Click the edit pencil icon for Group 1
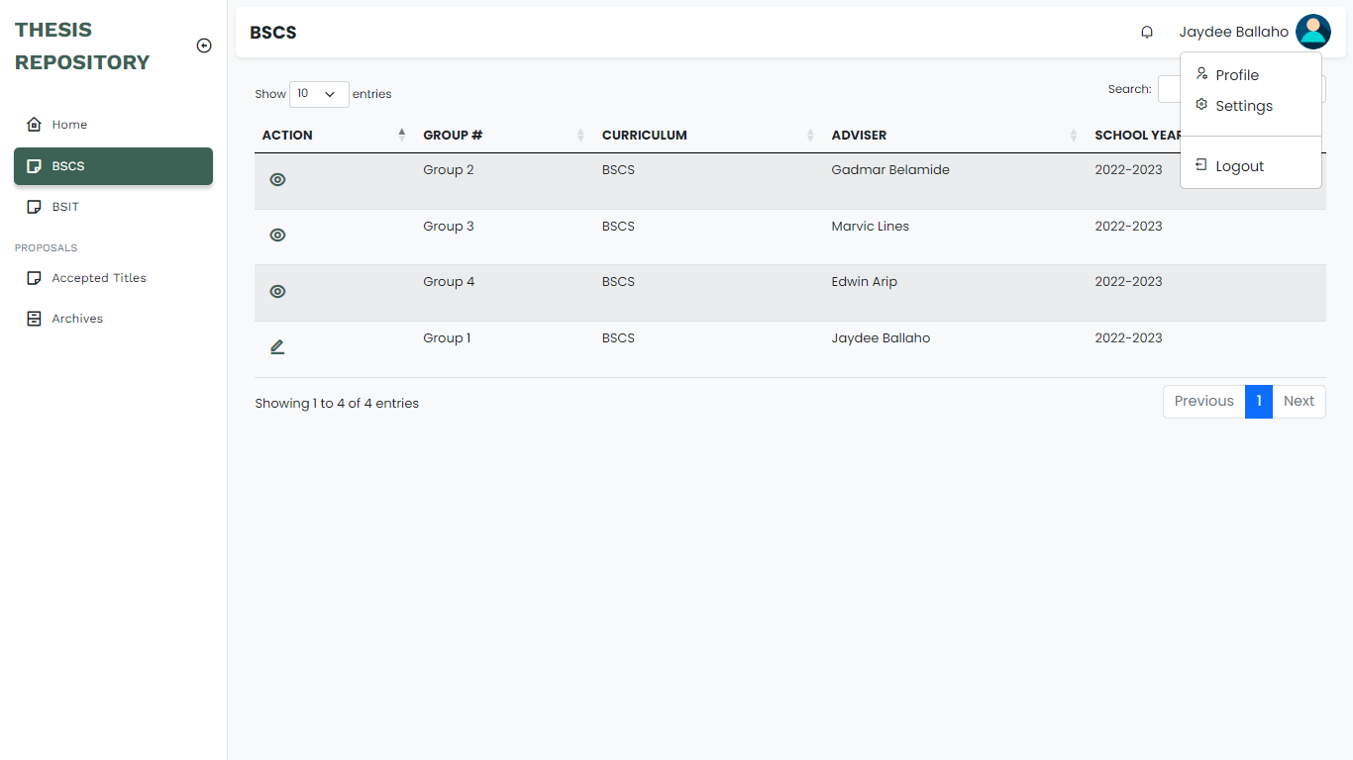The image size is (1353, 760). pyautogui.click(x=277, y=347)
